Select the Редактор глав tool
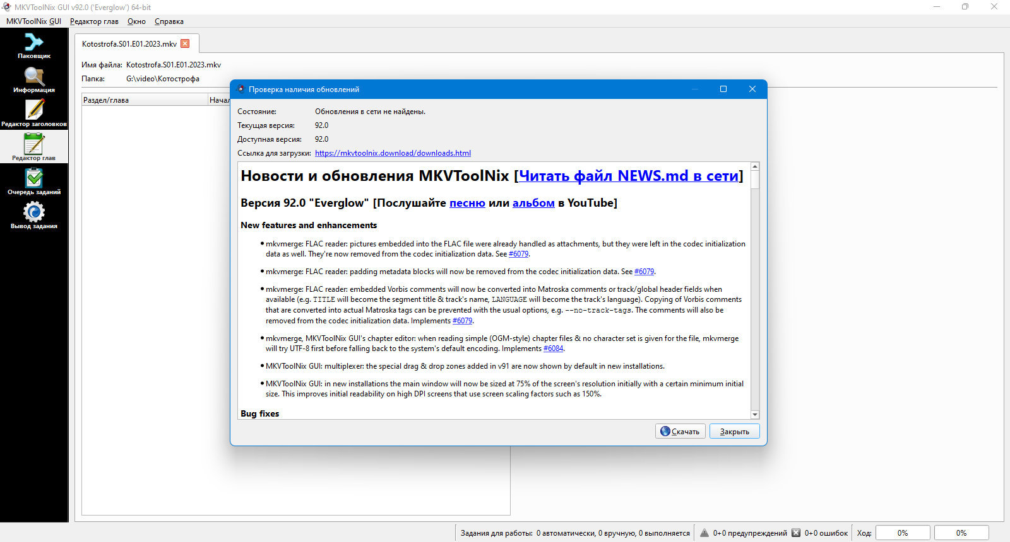This screenshot has height=542, width=1010. pos(34,147)
